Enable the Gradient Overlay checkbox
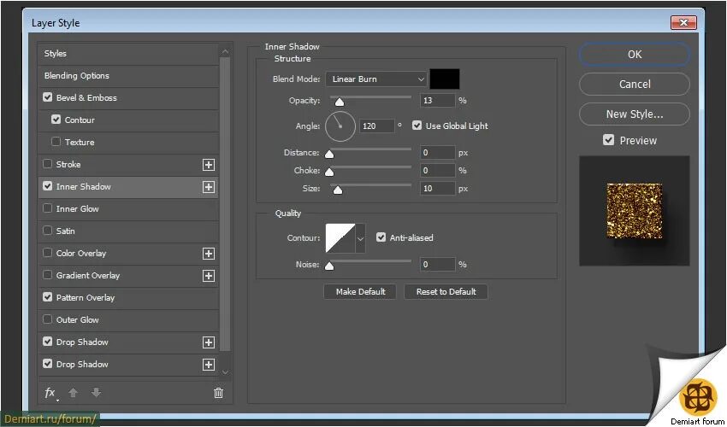Viewport: 727px width, 427px height. coord(47,275)
